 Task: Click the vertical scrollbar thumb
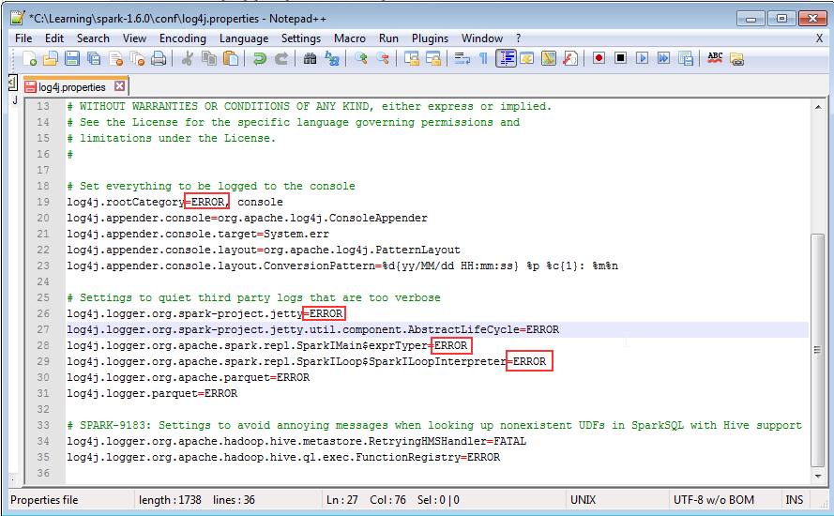pyautogui.click(x=818, y=350)
